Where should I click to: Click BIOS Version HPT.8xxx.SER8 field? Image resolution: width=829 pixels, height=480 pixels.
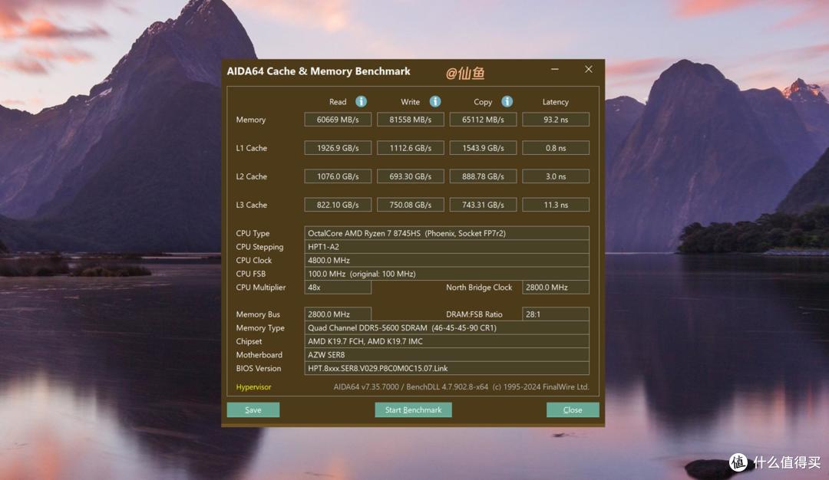[447, 369]
